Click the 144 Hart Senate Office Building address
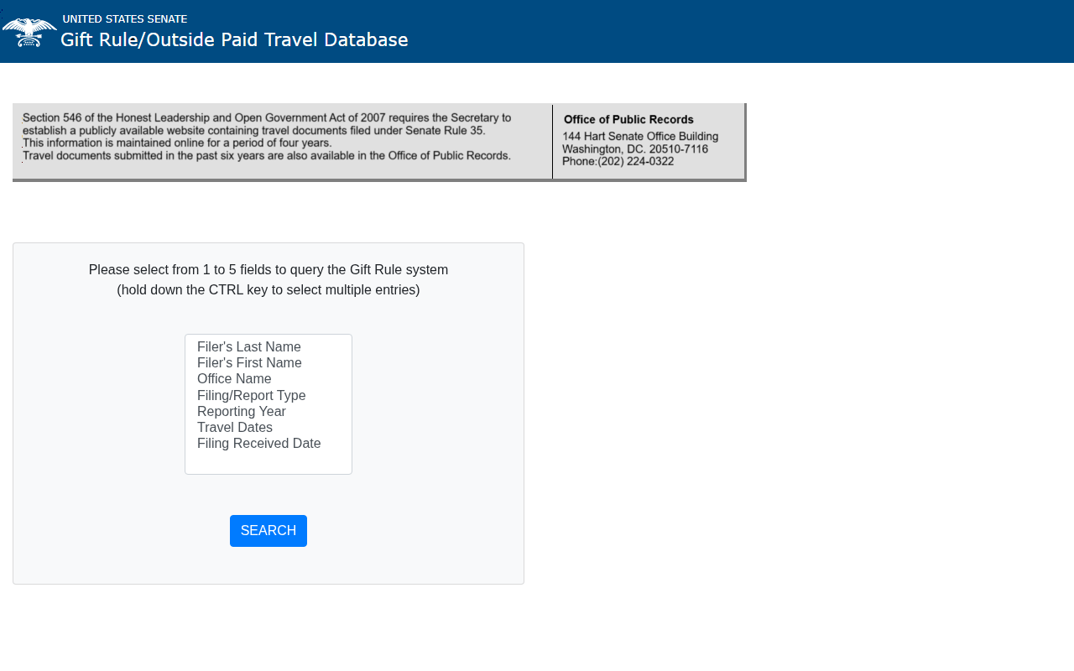The width and height of the screenshot is (1074, 671). coord(640,137)
